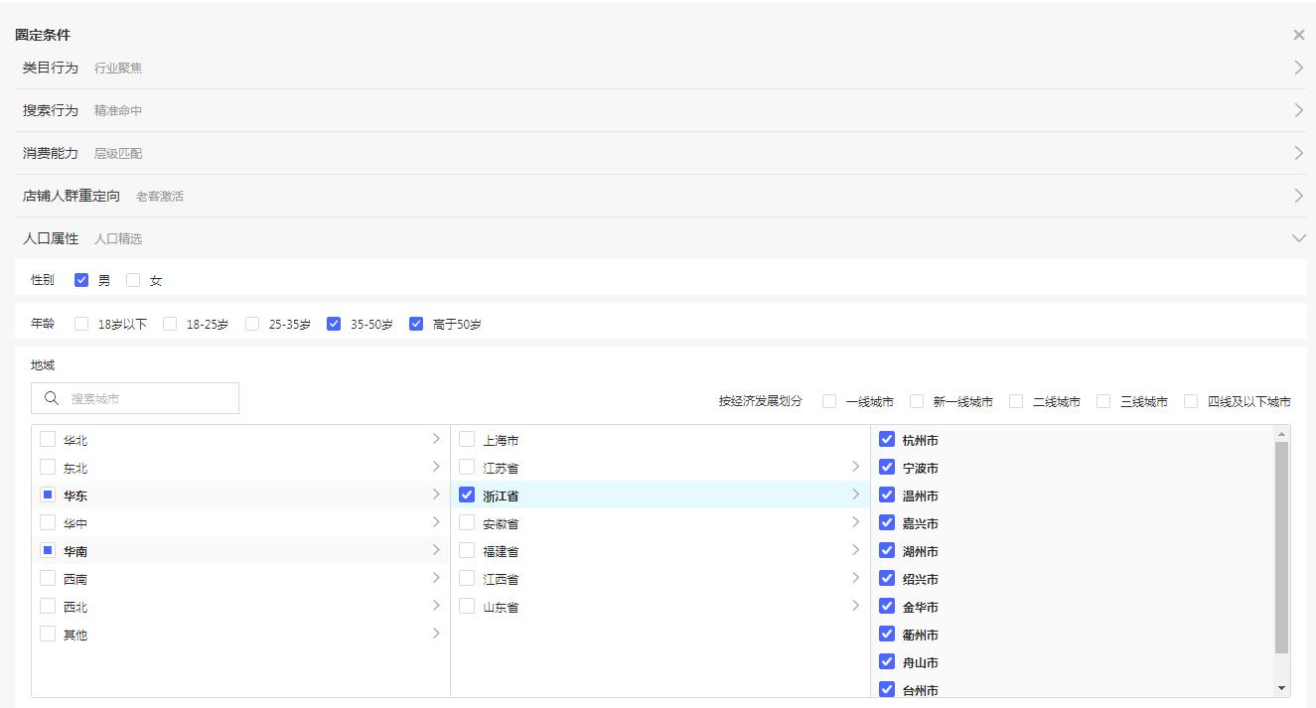Expand the 消费能力 section
This screenshot has height=708, width=1316.
pos(1298,153)
